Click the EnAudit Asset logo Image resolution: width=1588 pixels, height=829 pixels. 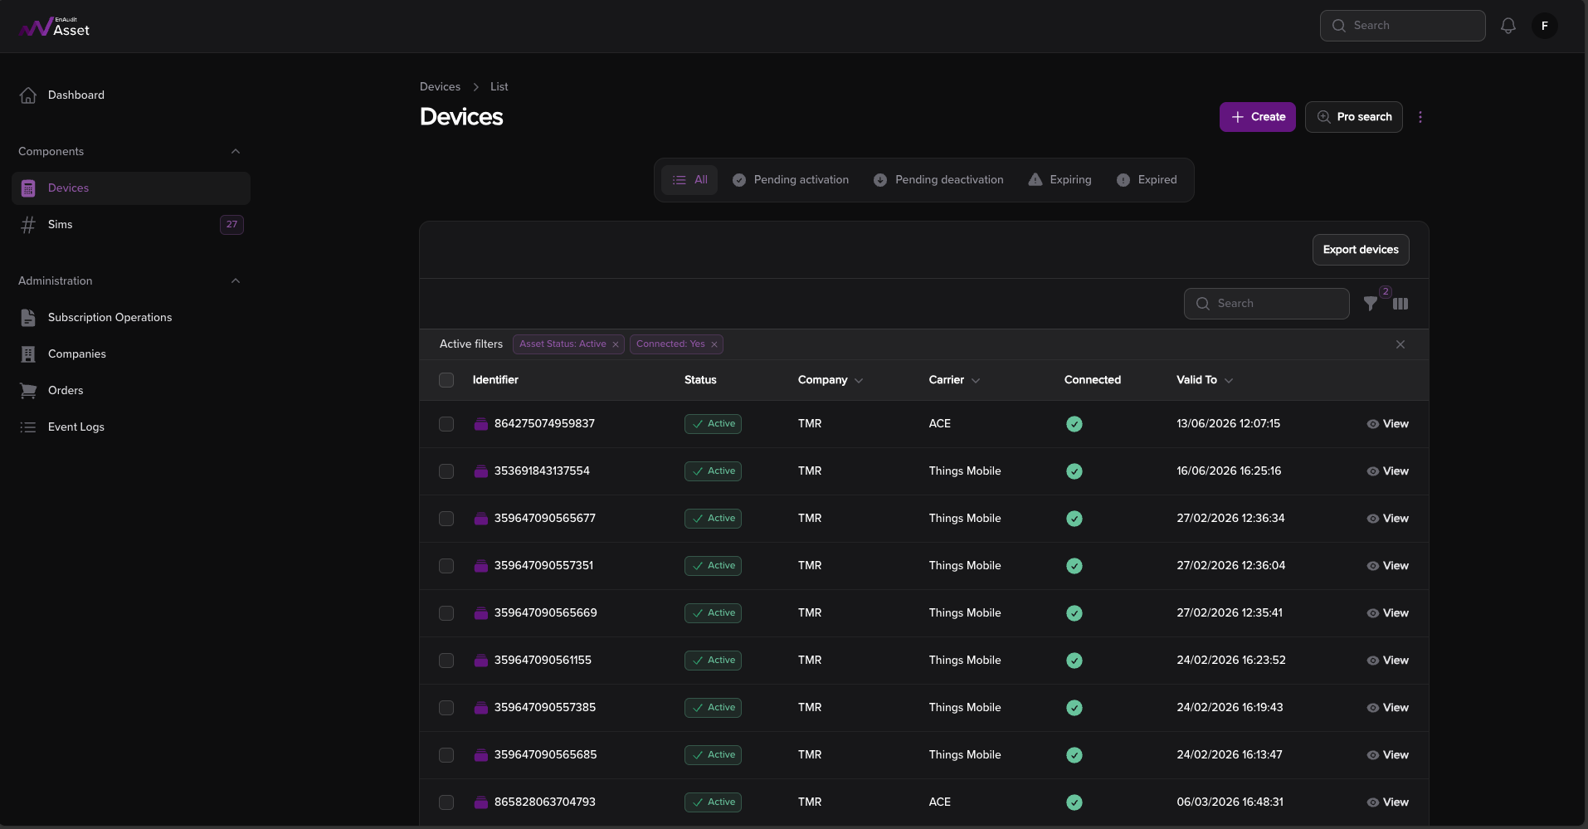(x=54, y=27)
